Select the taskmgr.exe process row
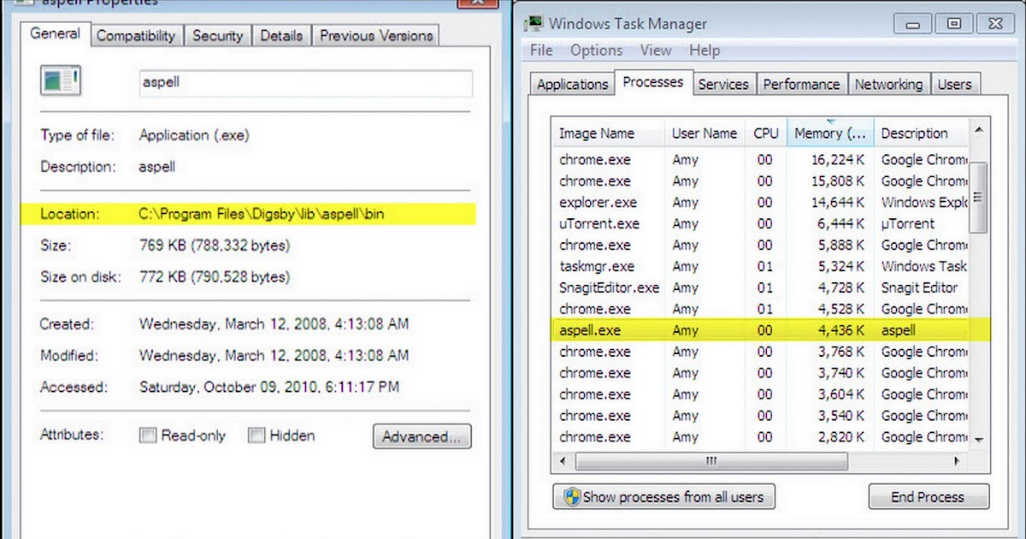Image resolution: width=1026 pixels, height=539 pixels. pyautogui.click(x=761, y=266)
